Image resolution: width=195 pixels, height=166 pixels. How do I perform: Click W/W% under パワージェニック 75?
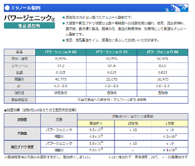111,59
